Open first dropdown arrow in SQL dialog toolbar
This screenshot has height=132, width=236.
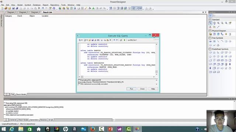(x=82, y=40)
